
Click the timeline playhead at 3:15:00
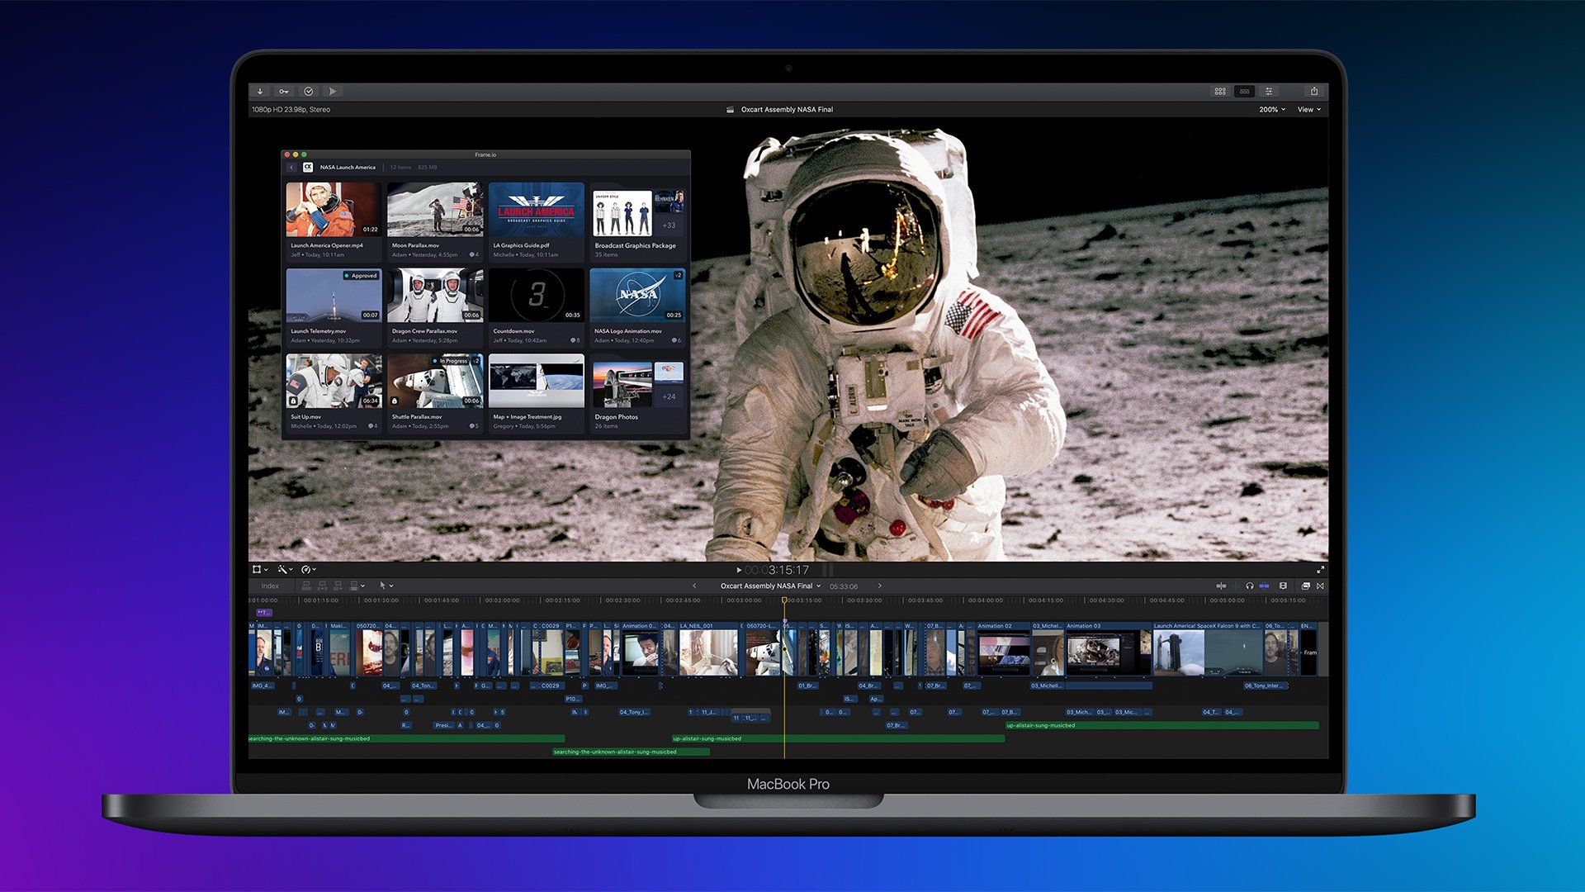(x=784, y=600)
